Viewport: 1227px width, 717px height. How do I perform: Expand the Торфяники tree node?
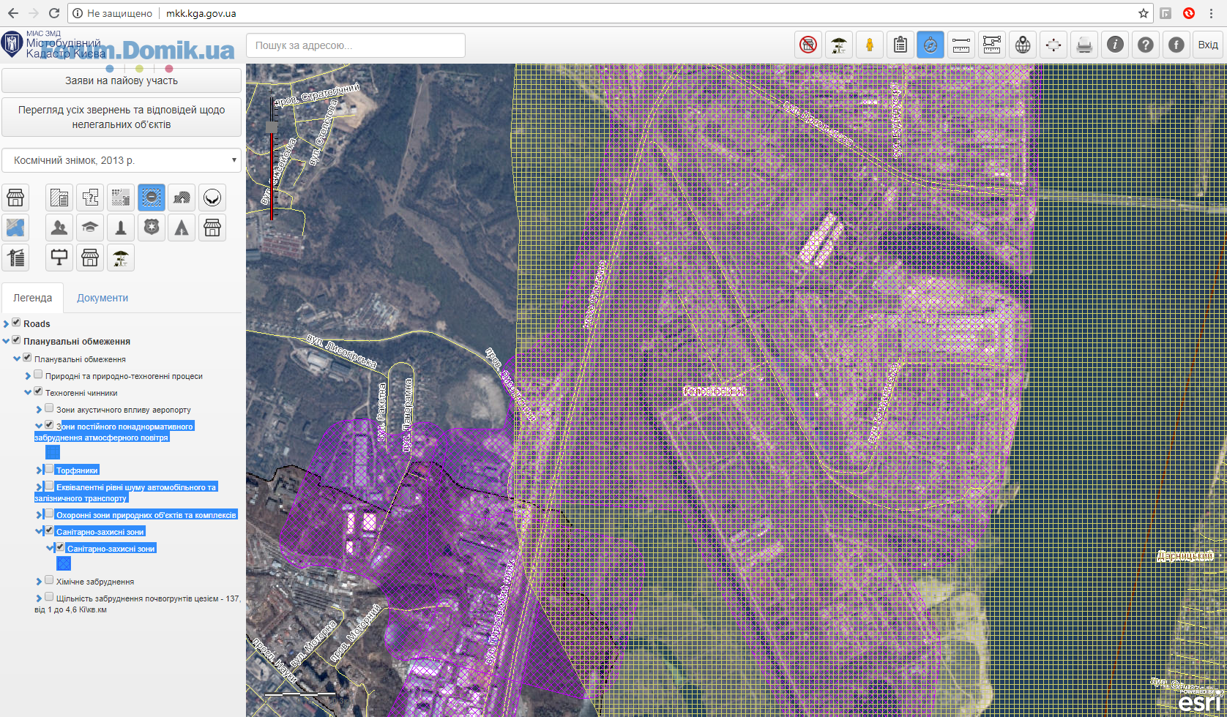(x=39, y=470)
